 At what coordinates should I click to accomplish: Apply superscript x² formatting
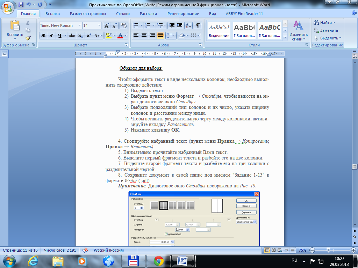pyautogui.click(x=88, y=36)
